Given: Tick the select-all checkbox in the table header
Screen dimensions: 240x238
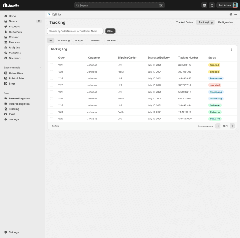Looking at the screenshot, I should click(52, 58).
